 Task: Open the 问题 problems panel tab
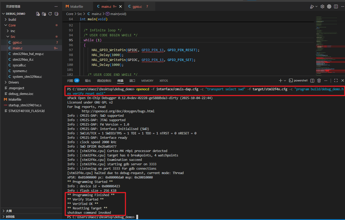pos(73,81)
